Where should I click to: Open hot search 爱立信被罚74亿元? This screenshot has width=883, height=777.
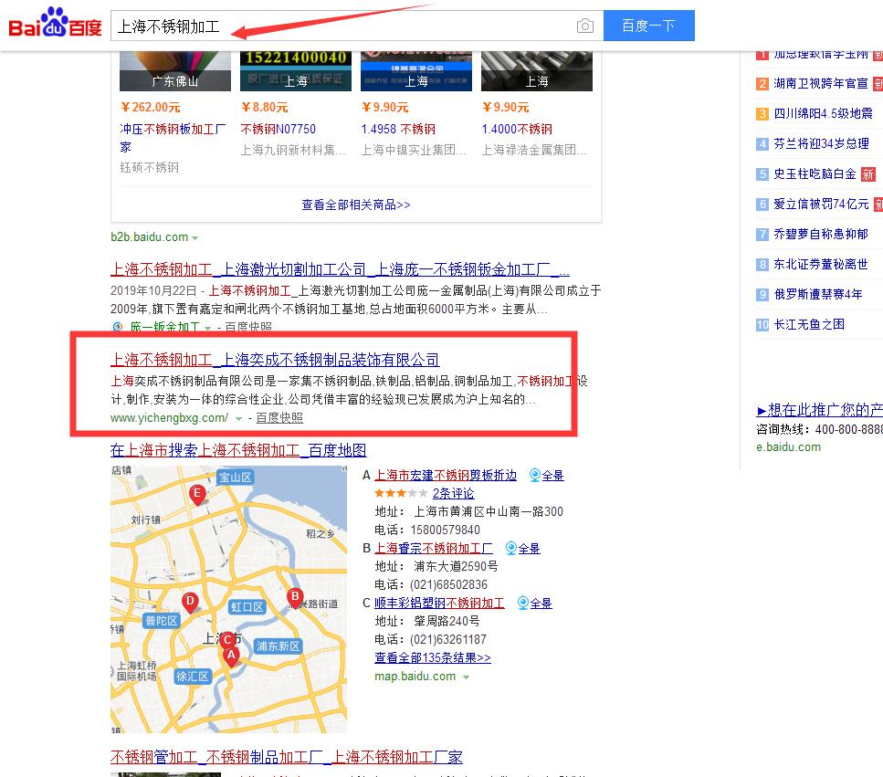coord(821,204)
